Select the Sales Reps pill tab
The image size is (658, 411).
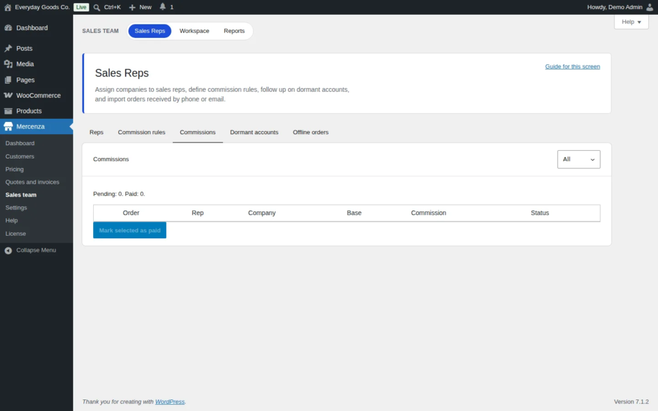(x=150, y=31)
